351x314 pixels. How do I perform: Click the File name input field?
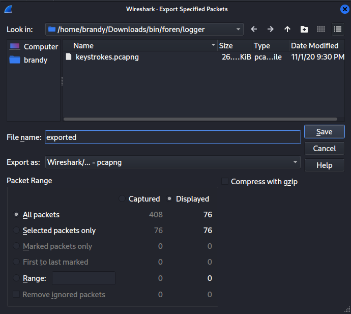pos(173,137)
